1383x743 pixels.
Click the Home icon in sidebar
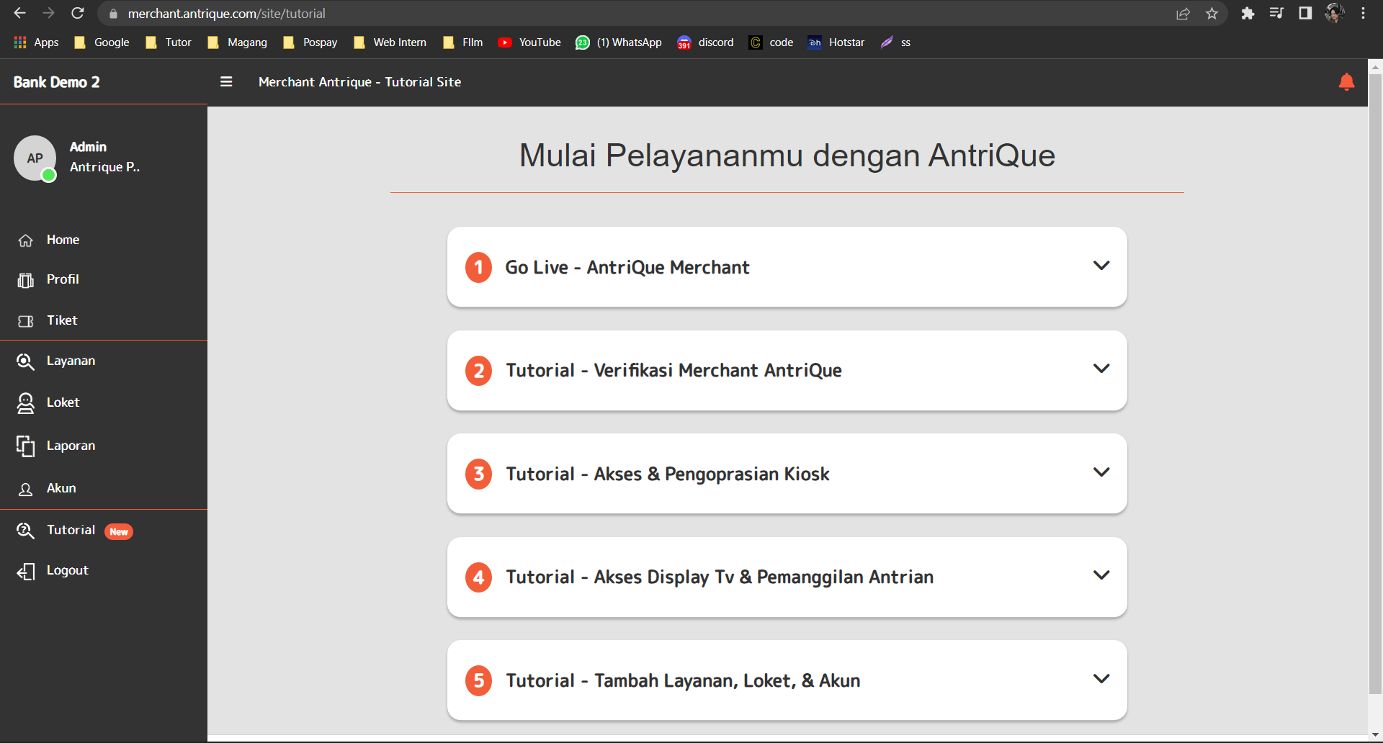[26, 240]
